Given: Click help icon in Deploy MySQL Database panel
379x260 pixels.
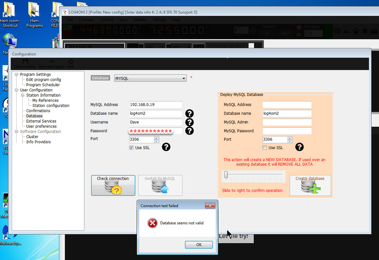Looking at the screenshot, I should (300, 147).
